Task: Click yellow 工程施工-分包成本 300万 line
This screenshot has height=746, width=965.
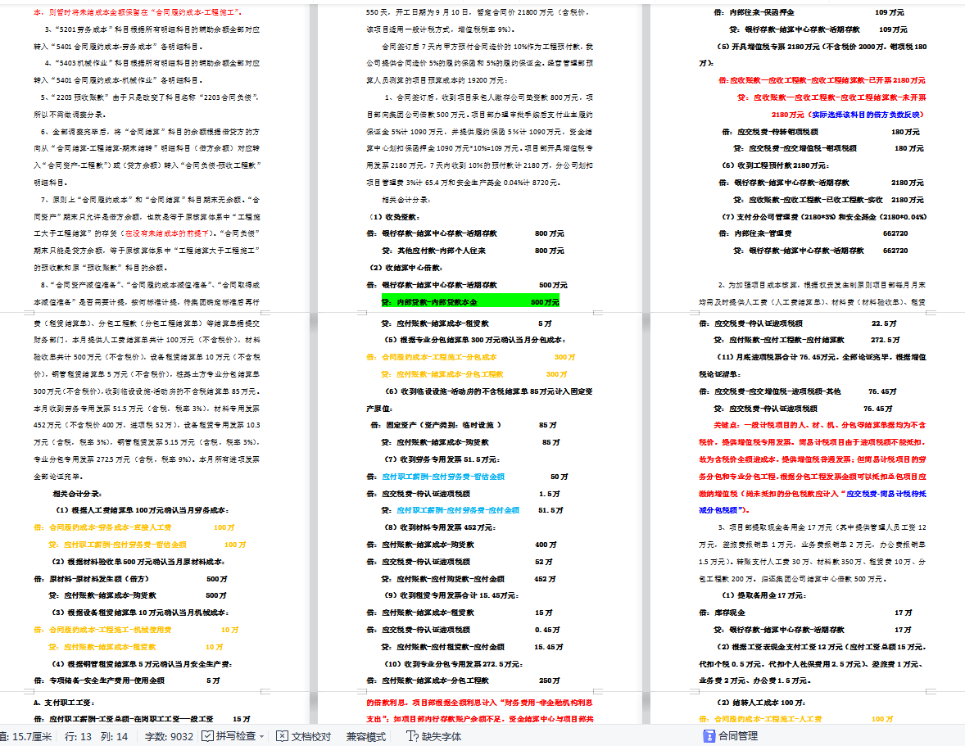Action: point(471,357)
